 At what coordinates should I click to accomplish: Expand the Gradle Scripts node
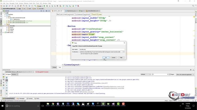coord(3,32)
